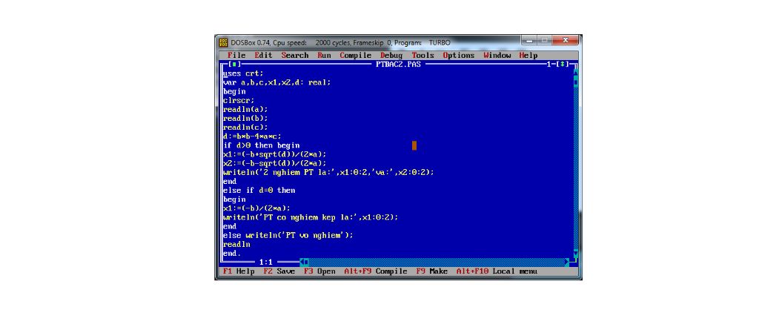This screenshot has width=759, height=330.
Task: Click the 'clrscr;' line
Action: [x=239, y=100]
